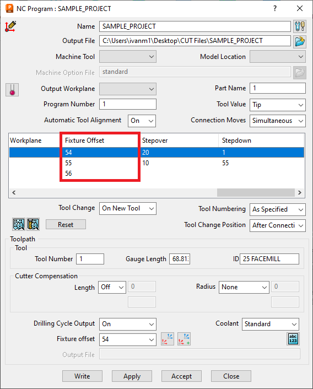Open the NC preferences tools icon beside Name
Image resolution: width=313 pixels, height=389 pixels.
click(x=300, y=26)
